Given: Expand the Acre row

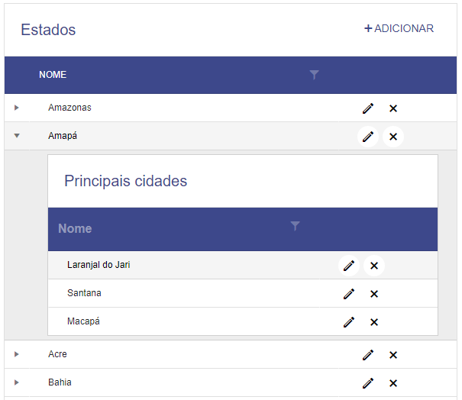Looking at the screenshot, I should (x=17, y=354).
